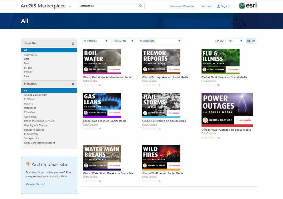Viewport: 283px width, 199px height.
Task: Filter by New listings
Action: tap(26, 63)
